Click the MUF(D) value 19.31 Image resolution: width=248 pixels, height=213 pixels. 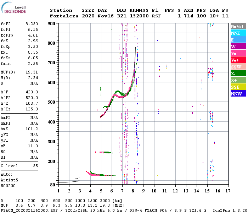(x=32, y=72)
